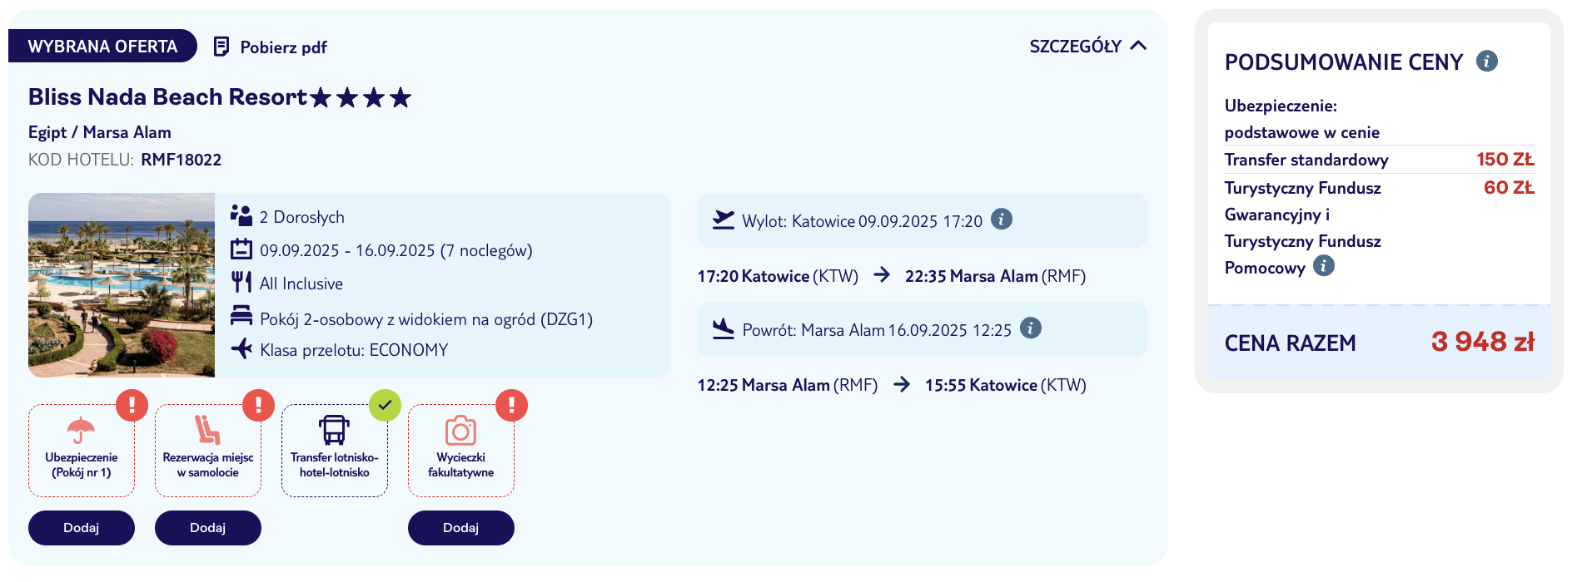
Task: Add insurance with the Dodaj button under Ubezpieczenie
Action: [x=82, y=528]
